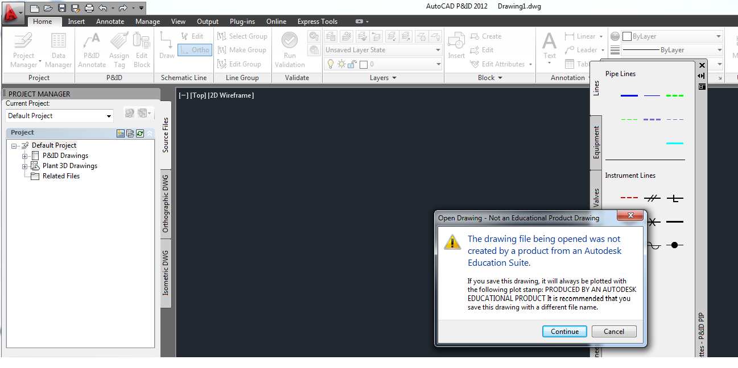Expand the P&ID Drawings tree node
This screenshot has width=738, height=368.
[x=24, y=156]
